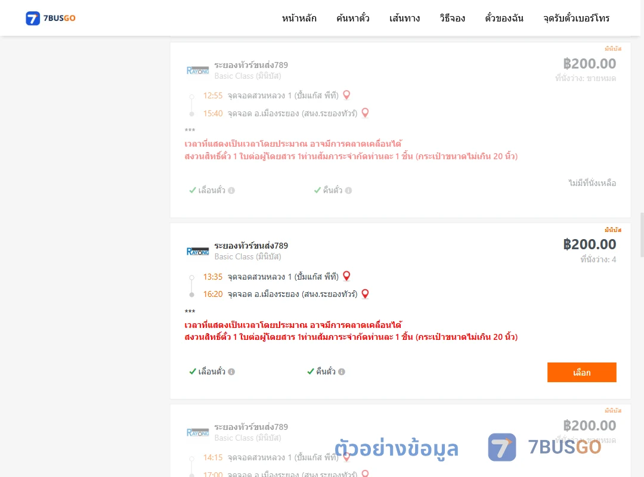Open the ตั๋วของฉัน menu item
The image size is (644, 477).
click(x=504, y=18)
